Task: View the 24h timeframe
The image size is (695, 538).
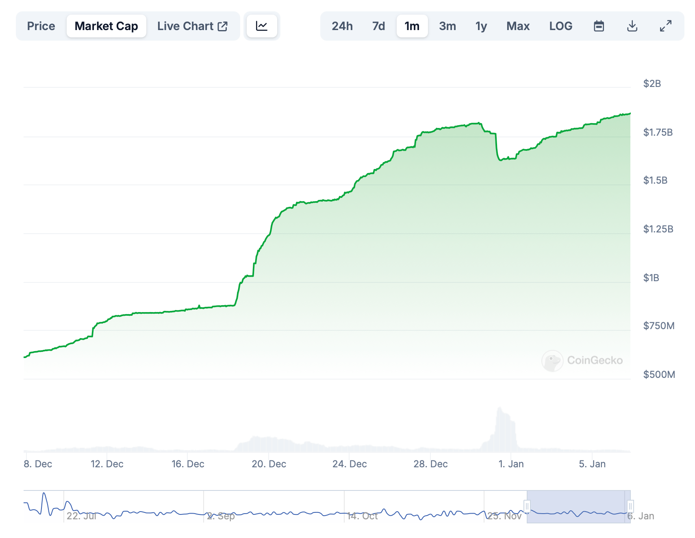Action: click(x=342, y=26)
